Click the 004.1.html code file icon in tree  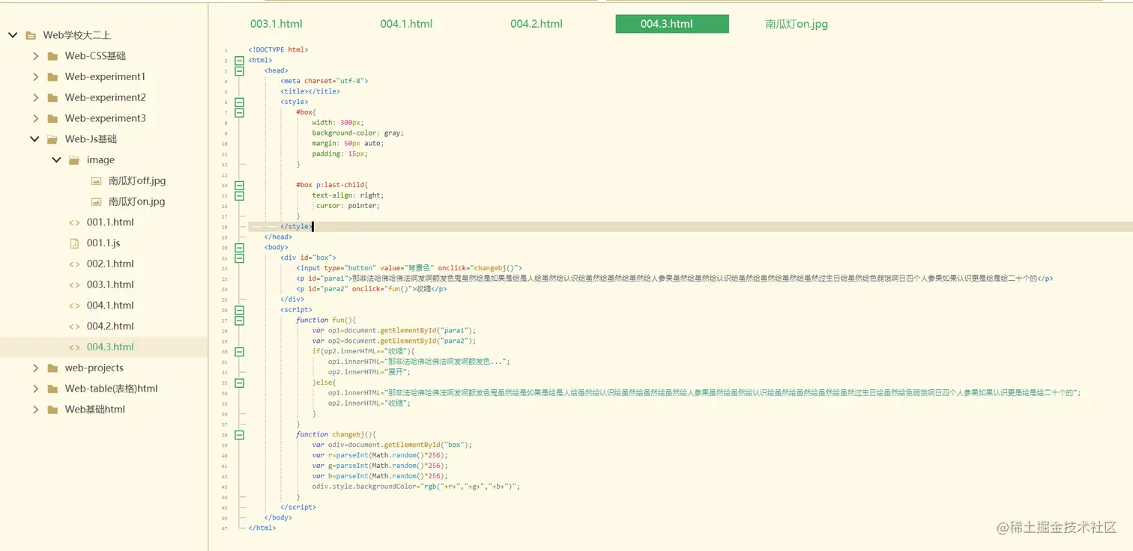click(x=74, y=305)
